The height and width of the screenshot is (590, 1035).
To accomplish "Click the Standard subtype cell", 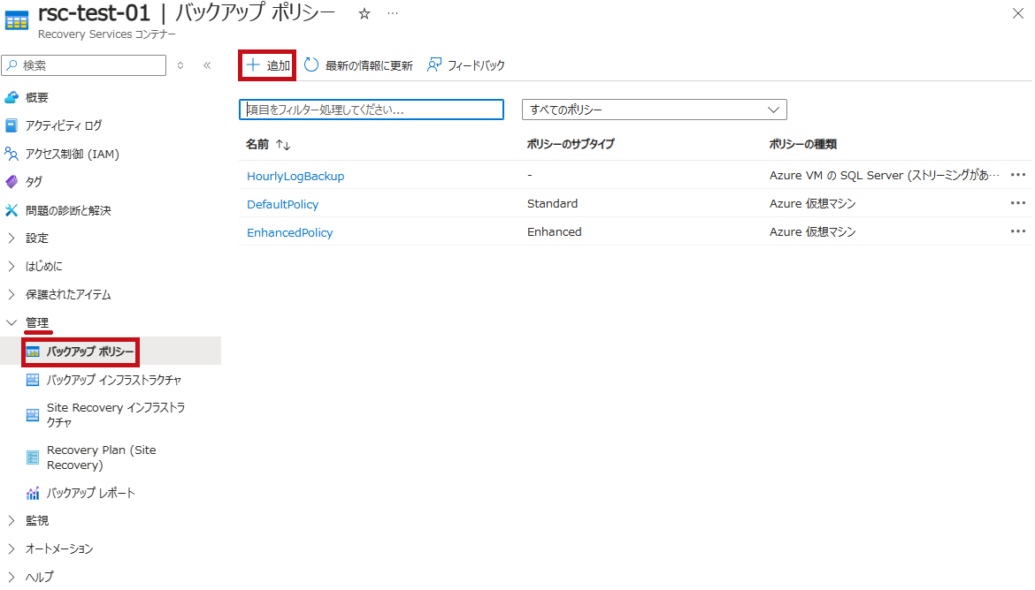I will [x=553, y=204].
